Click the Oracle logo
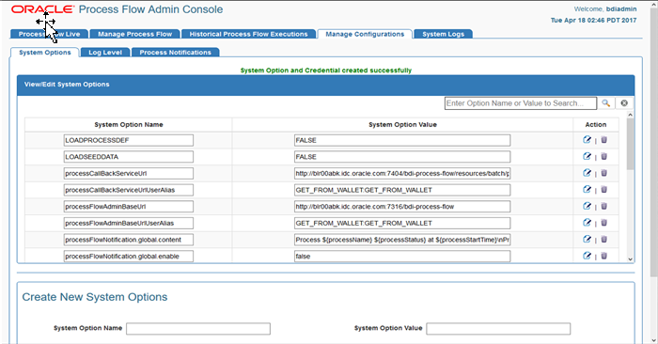Screen dimensions: 658x344 pos(43,9)
